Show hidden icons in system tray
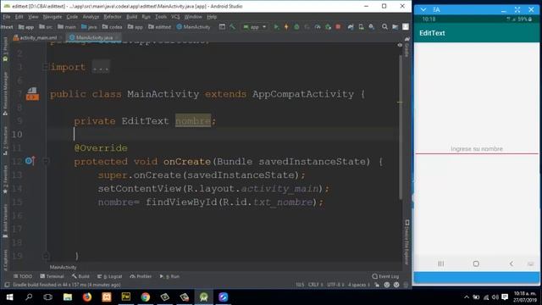Image resolution: width=542 pixels, height=305 pixels. pyautogui.click(x=467, y=297)
